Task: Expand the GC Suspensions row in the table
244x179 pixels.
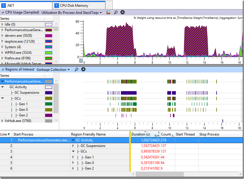Action: 73,146
